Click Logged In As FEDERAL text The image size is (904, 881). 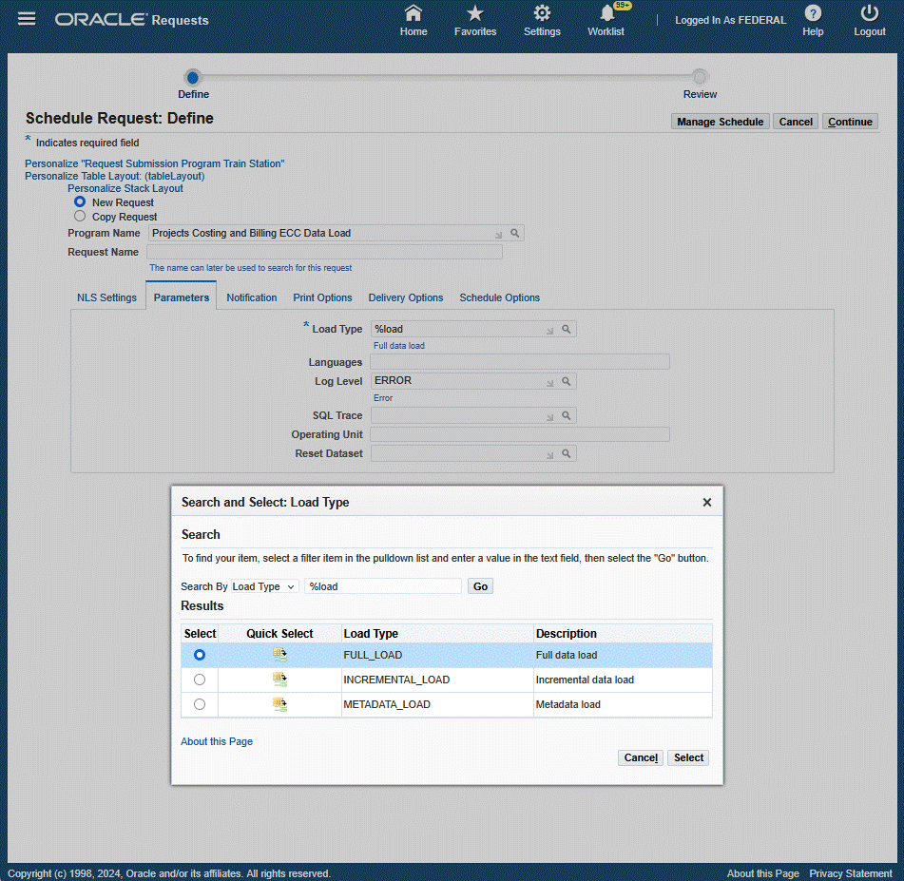[x=730, y=20]
